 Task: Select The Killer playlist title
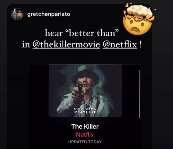[x=85, y=127]
